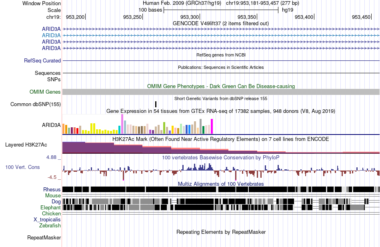Click the Mouse species label
This screenshot has width=380, height=247.
[x=53, y=196]
